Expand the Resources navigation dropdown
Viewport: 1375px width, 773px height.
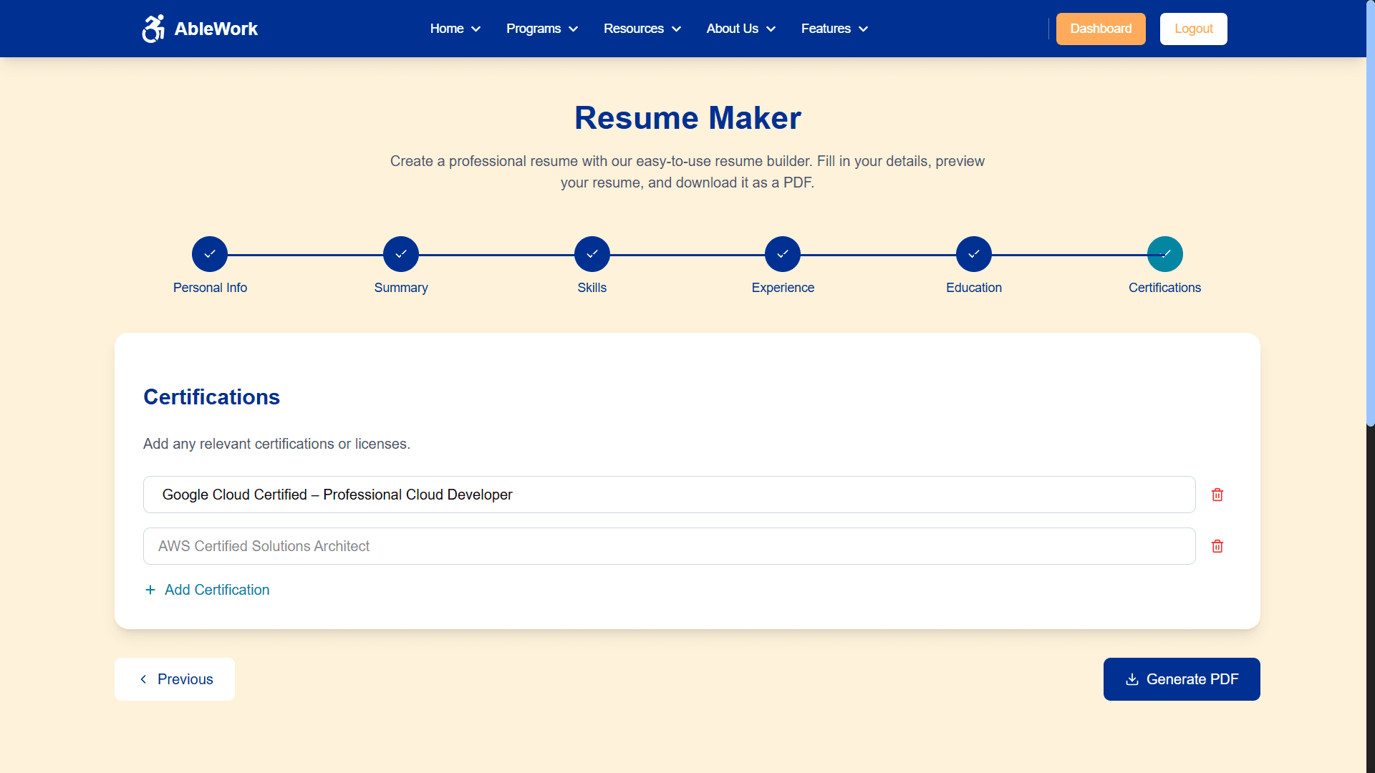click(x=642, y=29)
